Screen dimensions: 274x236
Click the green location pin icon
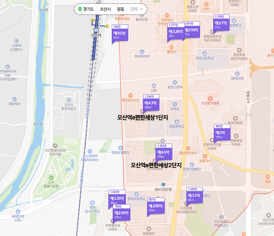click(80, 9)
